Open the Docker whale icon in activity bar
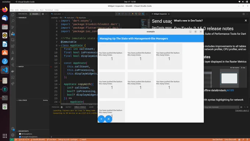250x141 pixels. coord(13,71)
